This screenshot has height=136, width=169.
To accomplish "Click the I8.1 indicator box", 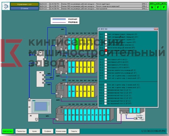I will tap(106, 37).
